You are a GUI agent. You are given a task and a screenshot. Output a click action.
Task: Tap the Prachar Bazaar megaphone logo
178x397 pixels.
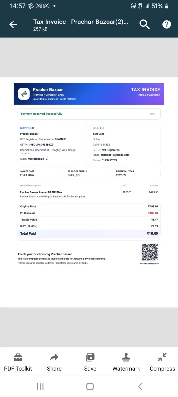click(24, 94)
